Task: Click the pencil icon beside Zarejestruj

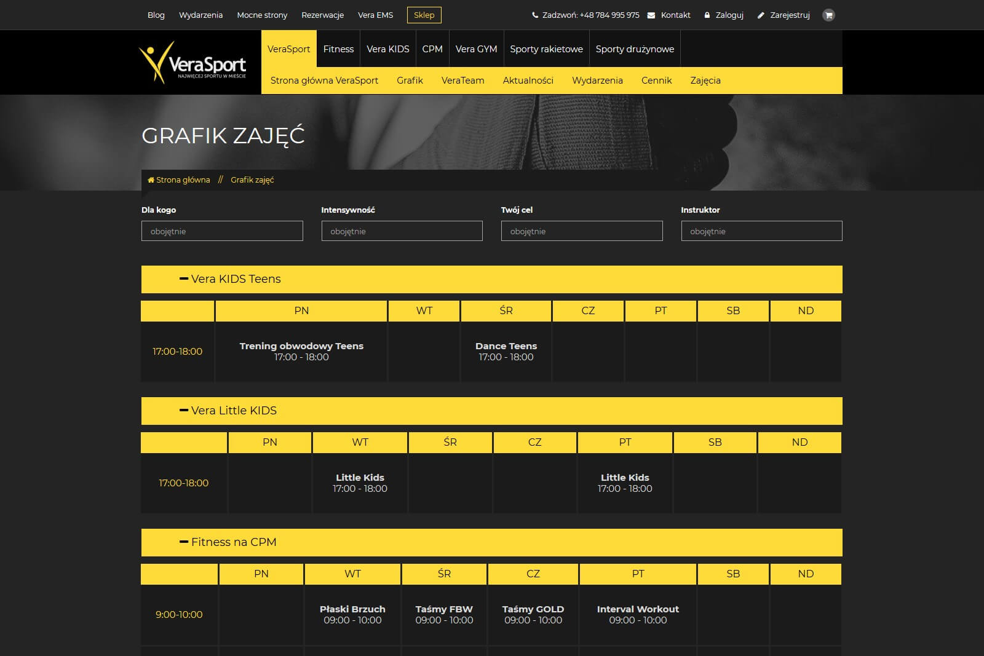Action: (761, 15)
